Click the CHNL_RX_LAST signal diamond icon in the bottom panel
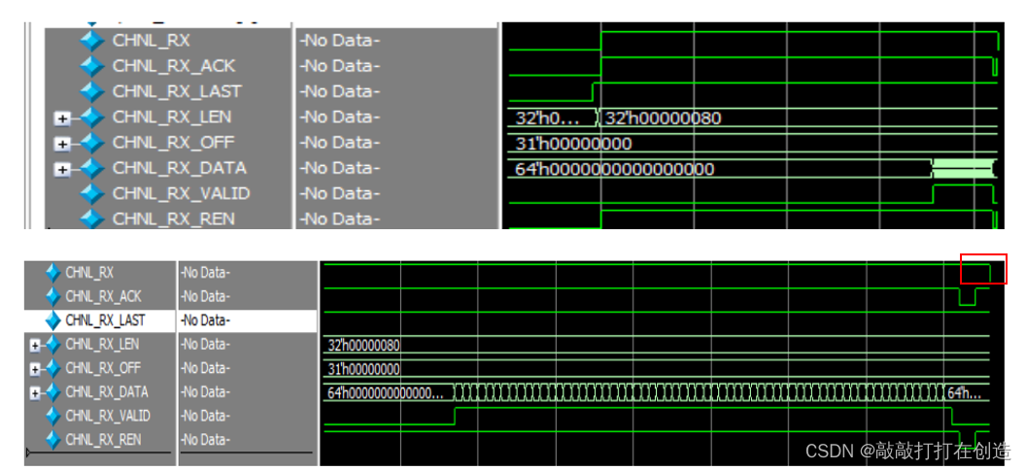1026x470 pixels. pos(53,321)
